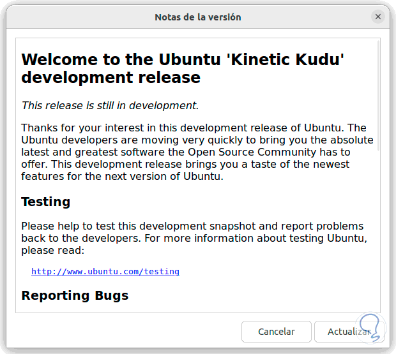
Task: Click the 'please read:' text line
Action: click(48, 249)
